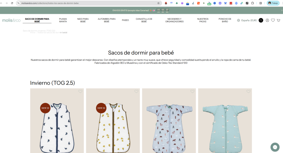Expand the Trabajo browser profile menu
The height and width of the screenshot is (153, 283).
[273, 3]
